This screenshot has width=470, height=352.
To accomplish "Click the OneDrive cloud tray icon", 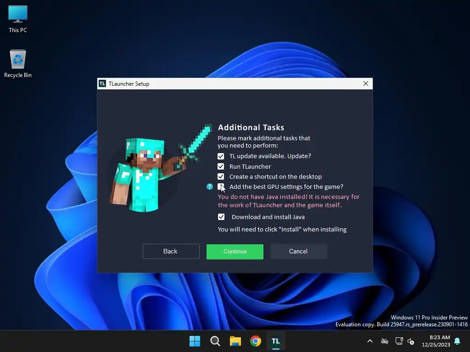I will coord(385,341).
